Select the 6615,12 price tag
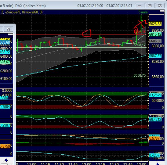 click(155, 34)
